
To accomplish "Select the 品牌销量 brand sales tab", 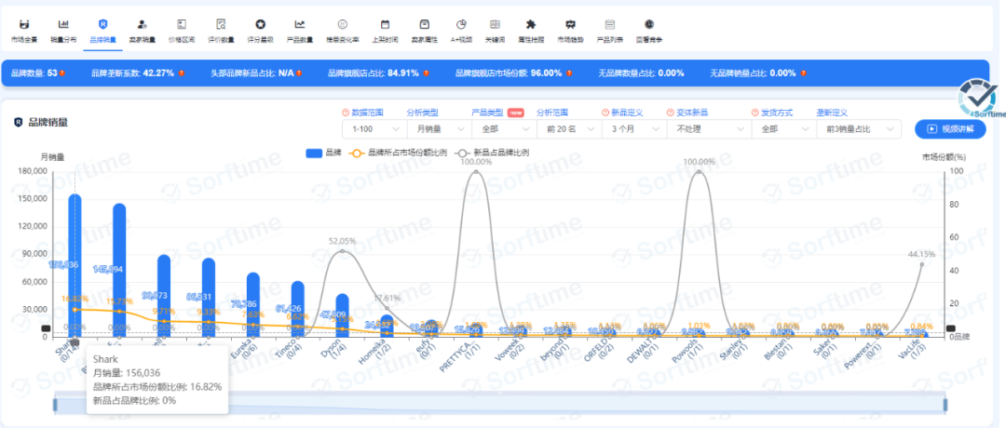I will tap(102, 32).
